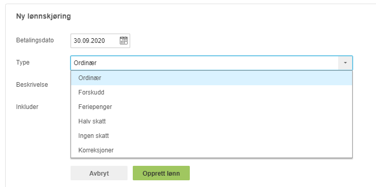Image resolution: width=376 pixels, height=187 pixels.
Task: Click gray page background above the panel
Action: 188,2
